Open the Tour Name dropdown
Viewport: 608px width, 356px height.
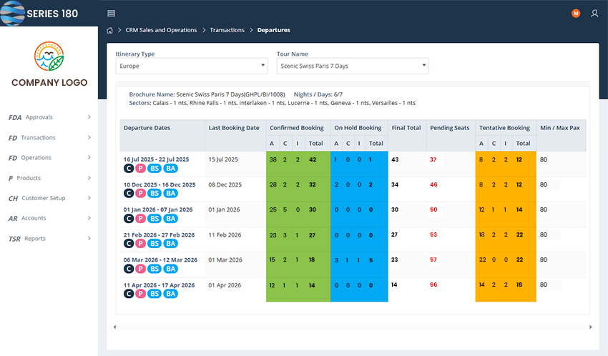(x=353, y=66)
